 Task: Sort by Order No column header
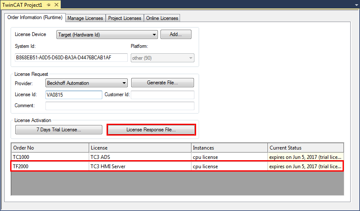coord(50,148)
